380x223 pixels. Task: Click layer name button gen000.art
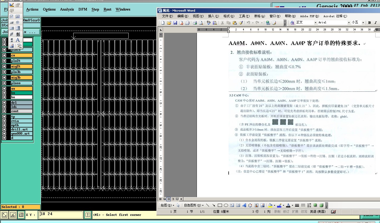pyautogui.click(x=22, y=134)
